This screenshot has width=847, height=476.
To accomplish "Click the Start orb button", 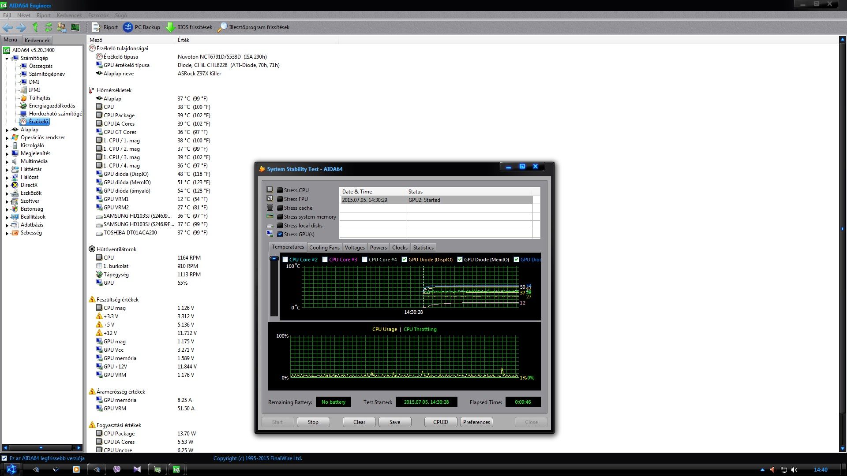I will pos(12,469).
